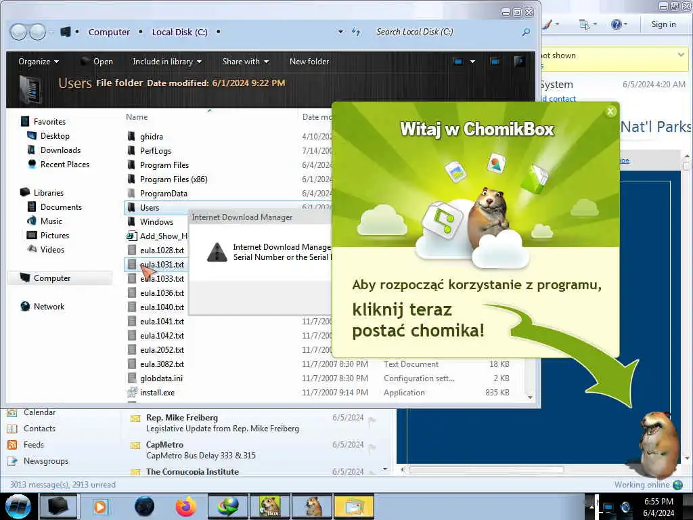Select the eula.1041.txt file
The width and height of the screenshot is (693, 520).
[x=162, y=322]
